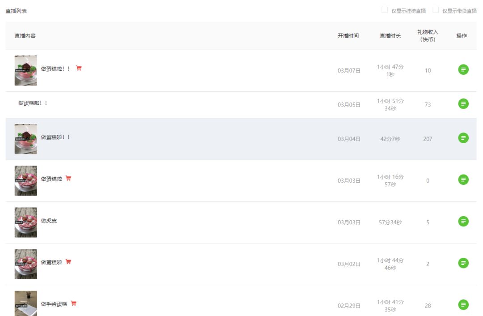Click green action icon for 03月05日 livestream
This screenshot has height=316, width=483.
(x=463, y=104)
